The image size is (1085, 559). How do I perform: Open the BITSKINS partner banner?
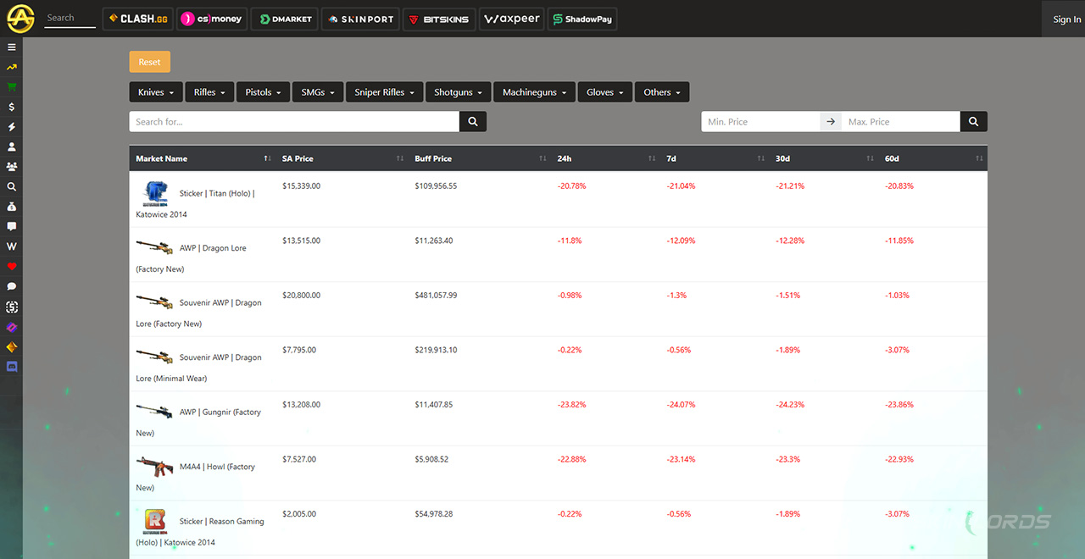pos(438,19)
